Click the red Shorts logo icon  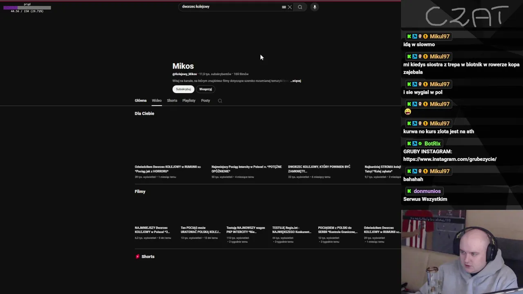tap(138, 256)
